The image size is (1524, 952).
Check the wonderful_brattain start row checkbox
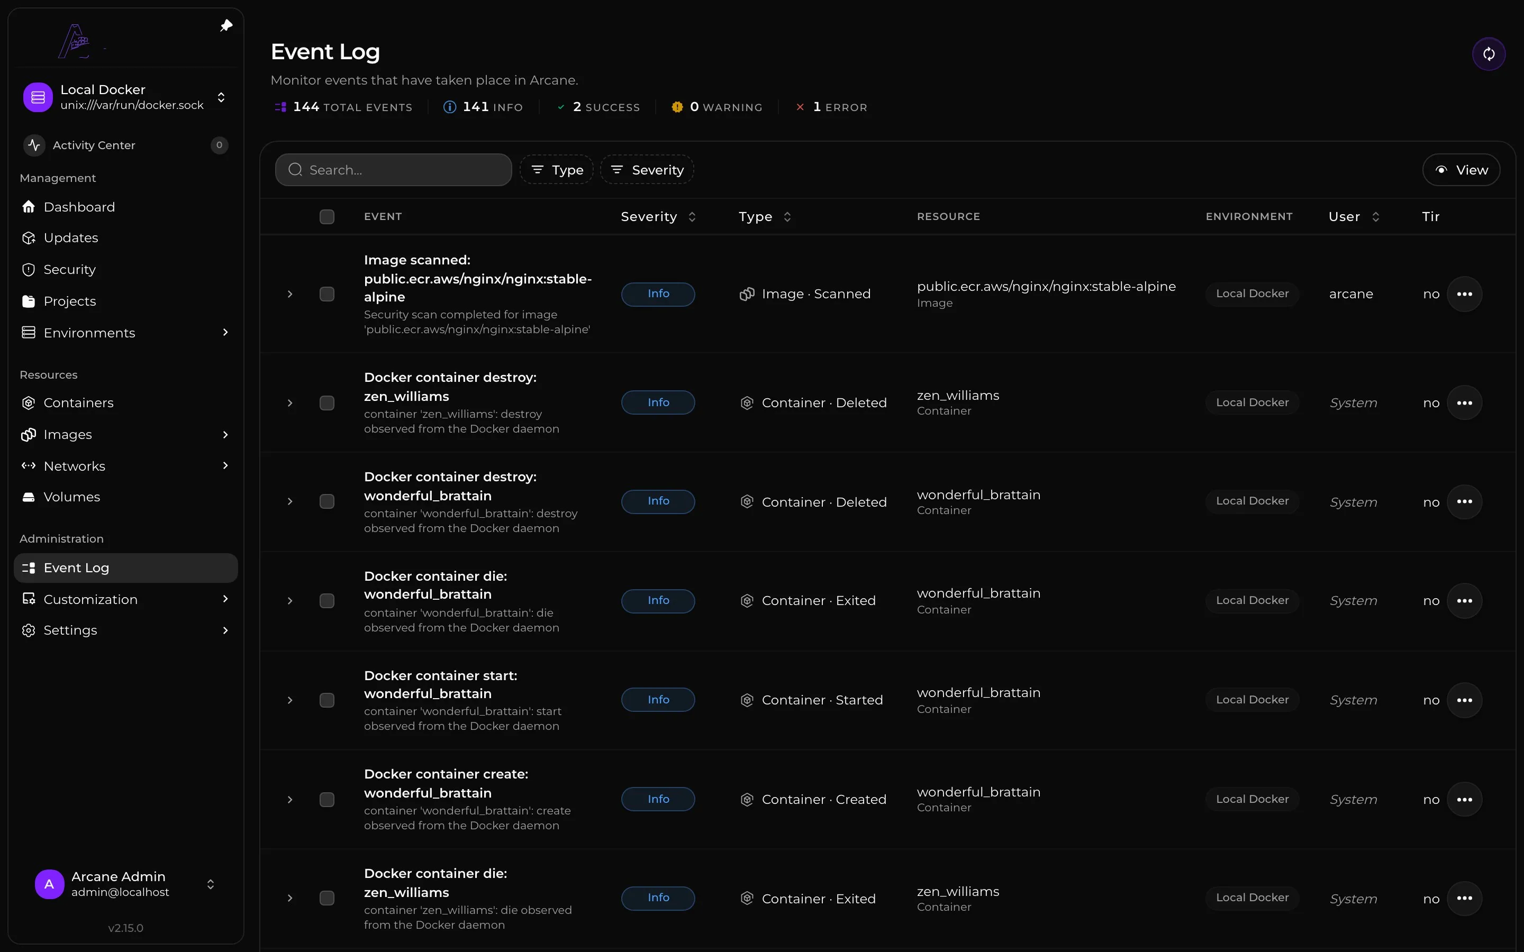pos(327,700)
